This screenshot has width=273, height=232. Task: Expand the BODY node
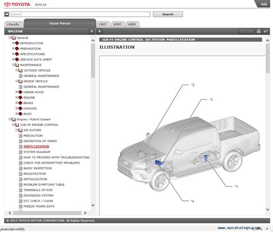(17, 114)
